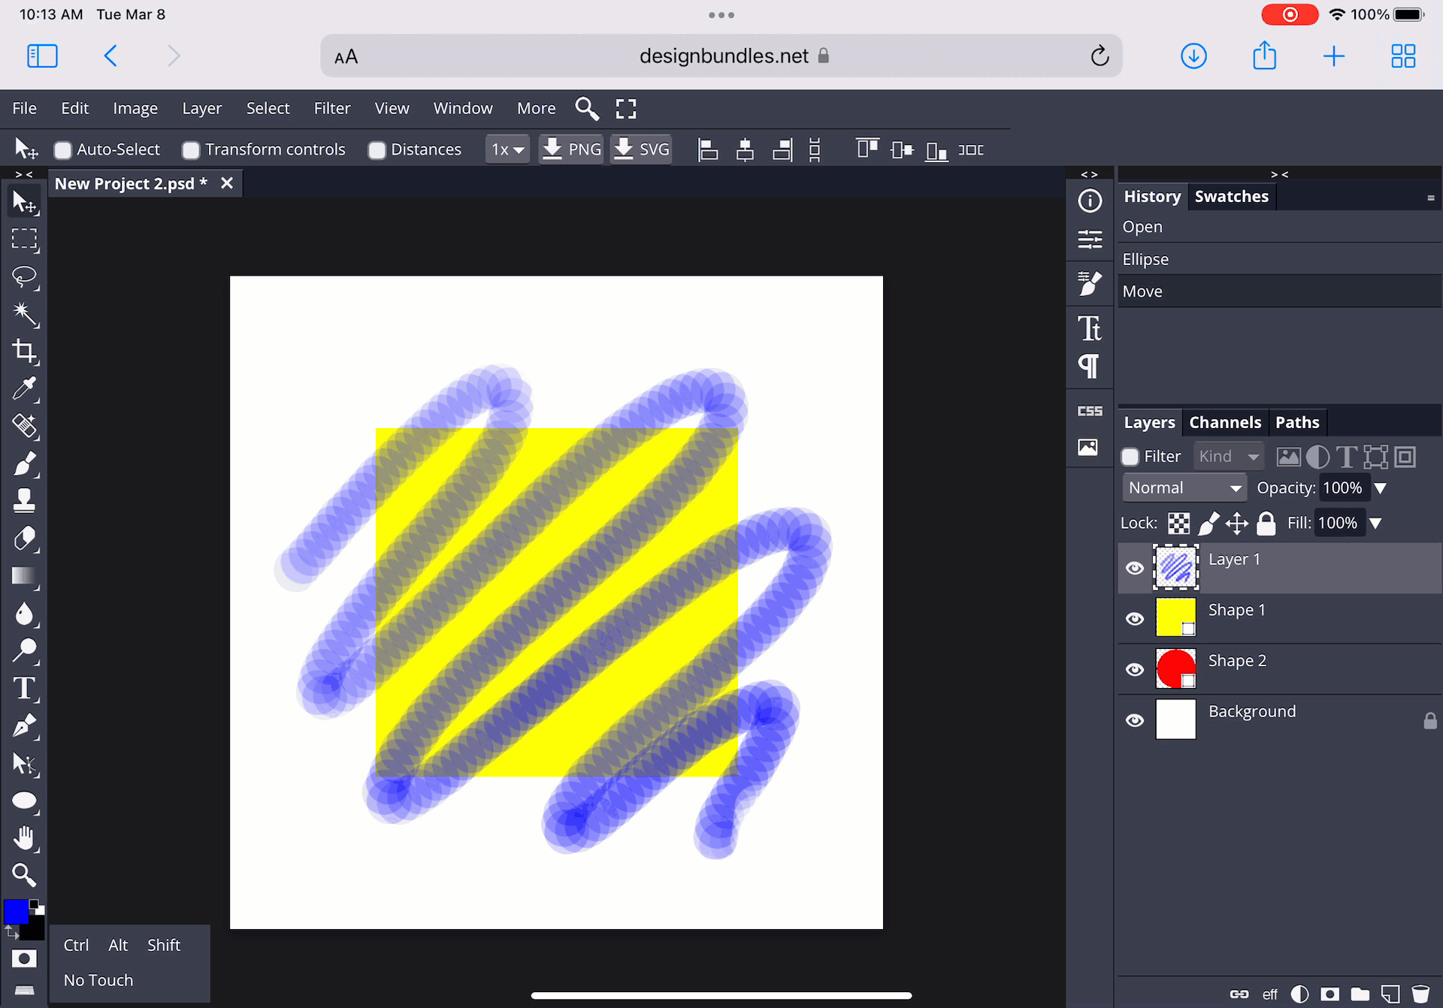Select the Eraser tool
Image resolution: width=1443 pixels, height=1008 pixels.
[x=25, y=539]
